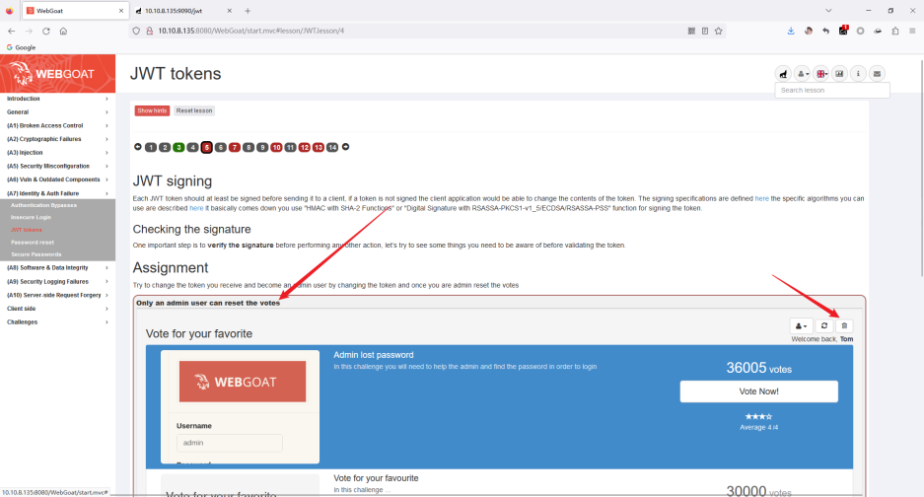This screenshot has height=497, width=924.
Task: Open lesson page 1
Action: coord(151,147)
